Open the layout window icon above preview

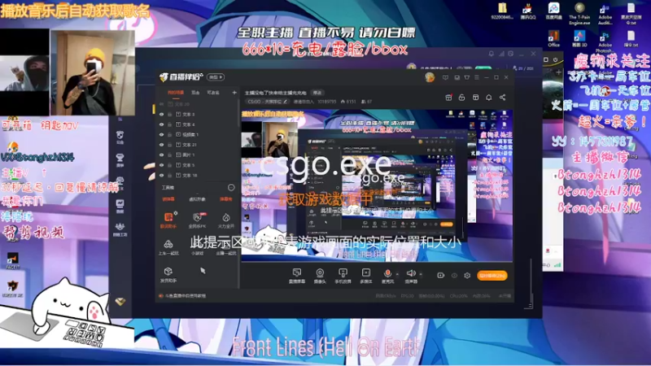475,98
